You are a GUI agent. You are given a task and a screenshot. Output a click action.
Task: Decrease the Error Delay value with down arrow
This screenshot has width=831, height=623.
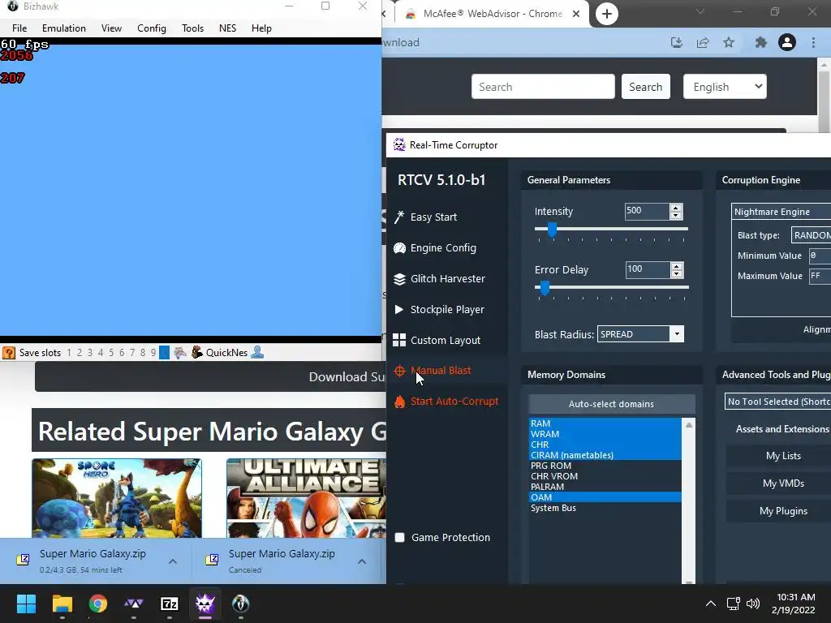[676, 274]
